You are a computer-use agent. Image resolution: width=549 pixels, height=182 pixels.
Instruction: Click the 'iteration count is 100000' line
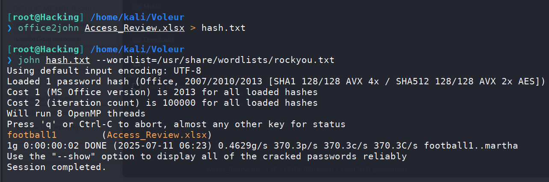pyautogui.click(x=162, y=103)
